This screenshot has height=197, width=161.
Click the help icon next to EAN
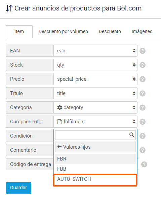coord(143,51)
